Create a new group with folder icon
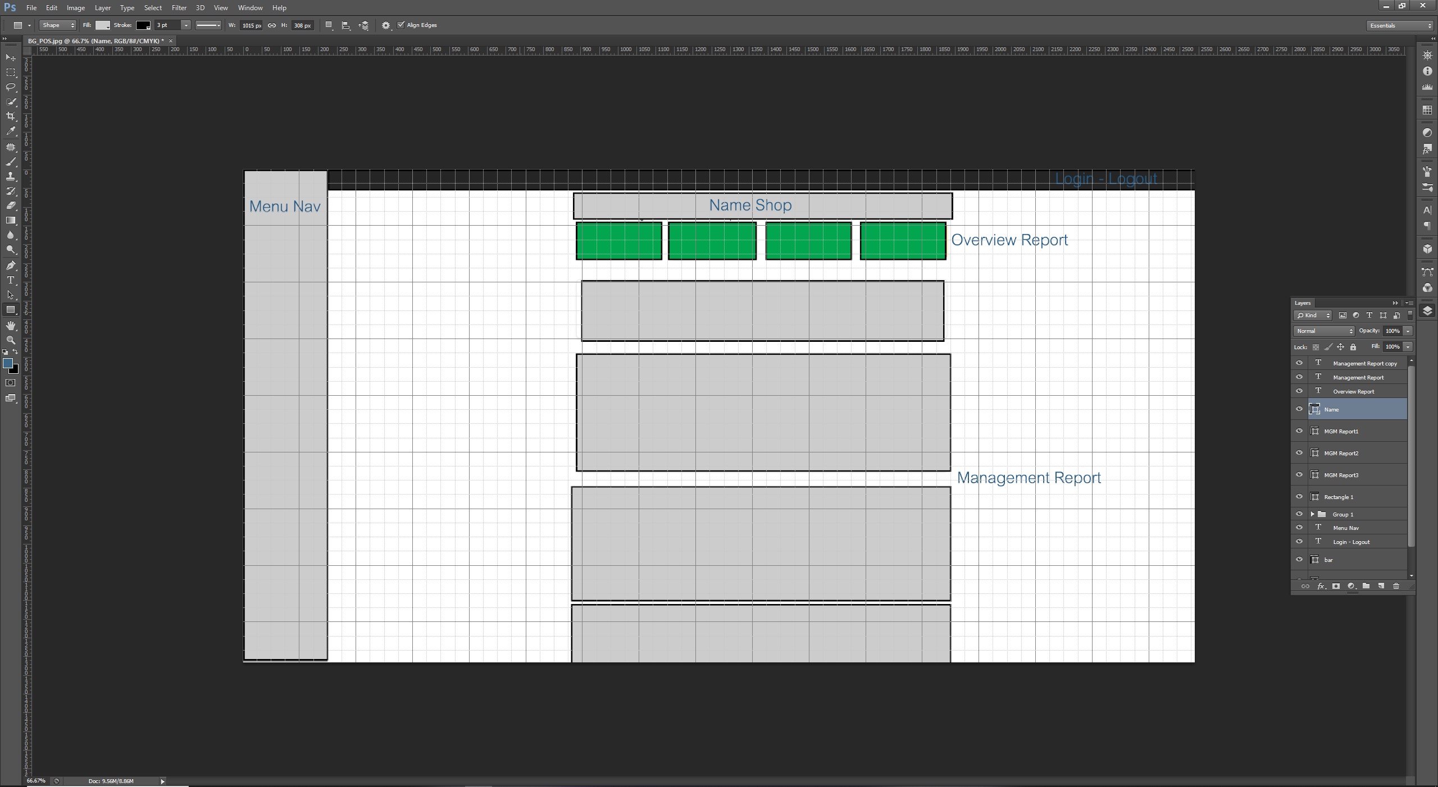This screenshot has height=787, width=1438. pos(1366,586)
